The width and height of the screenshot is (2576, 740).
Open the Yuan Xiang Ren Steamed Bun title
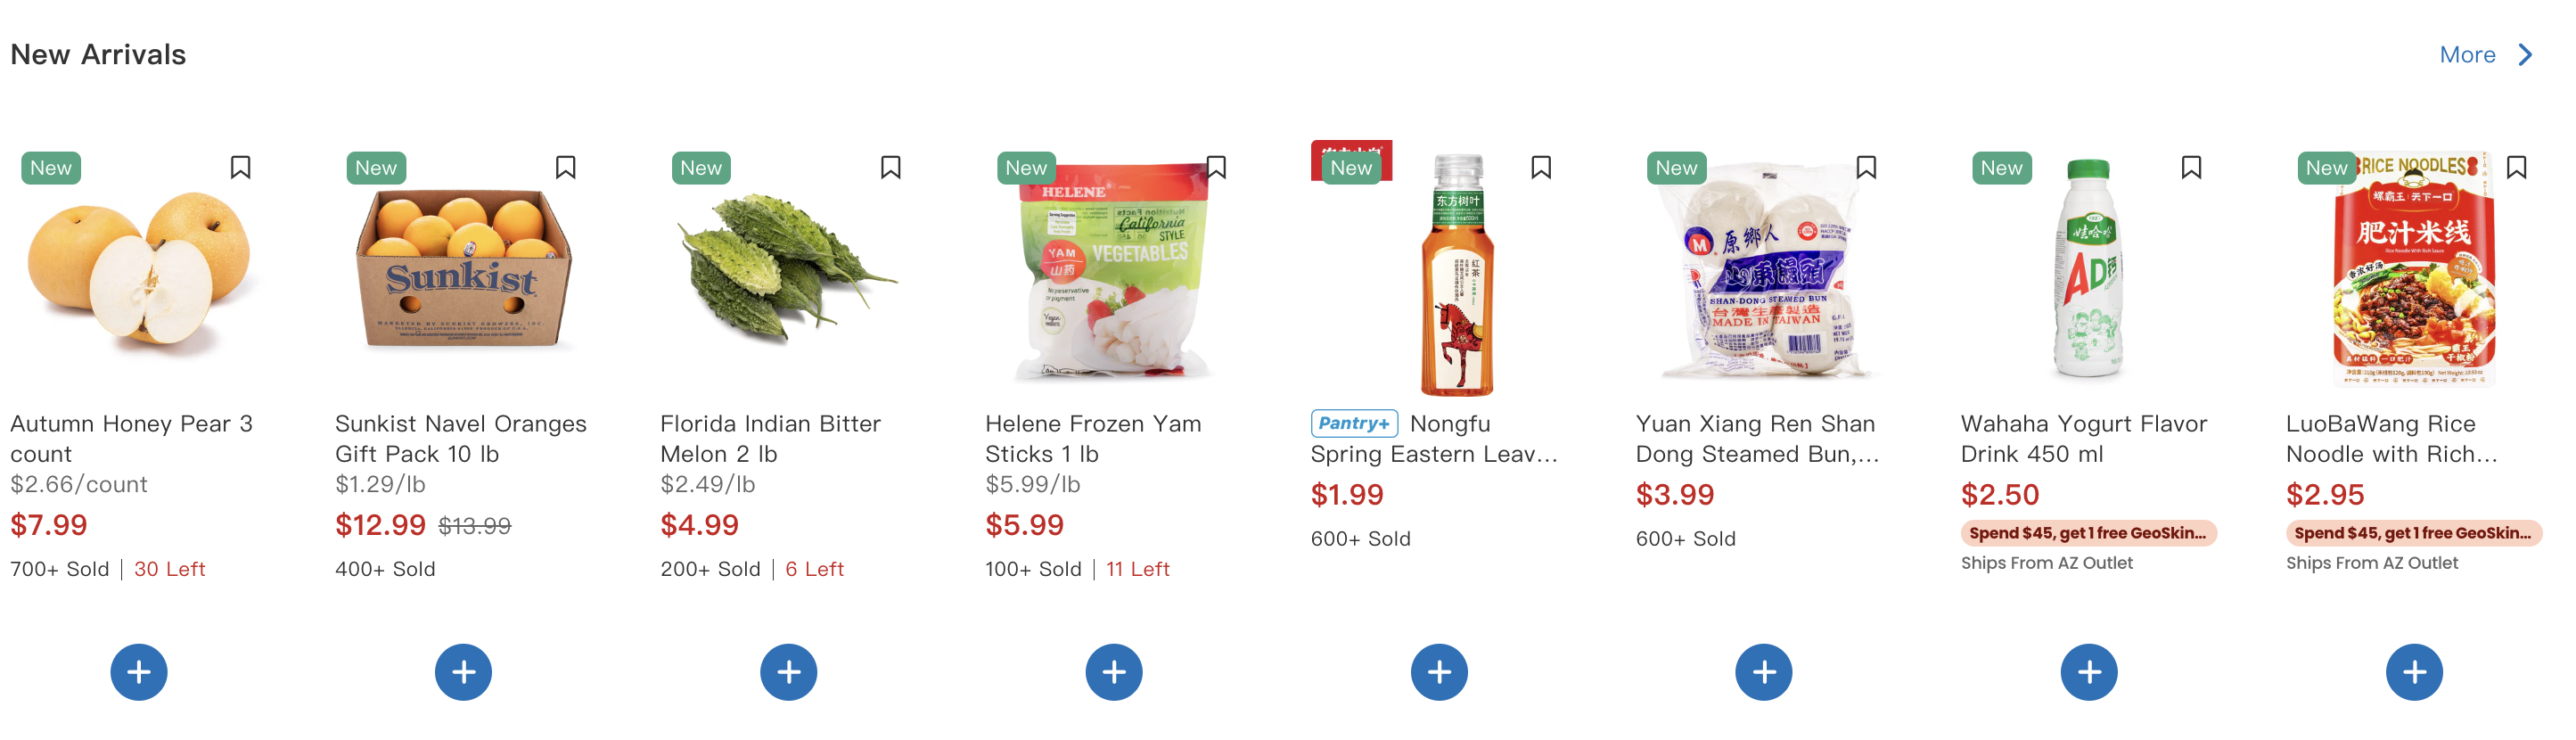pyautogui.click(x=1756, y=439)
